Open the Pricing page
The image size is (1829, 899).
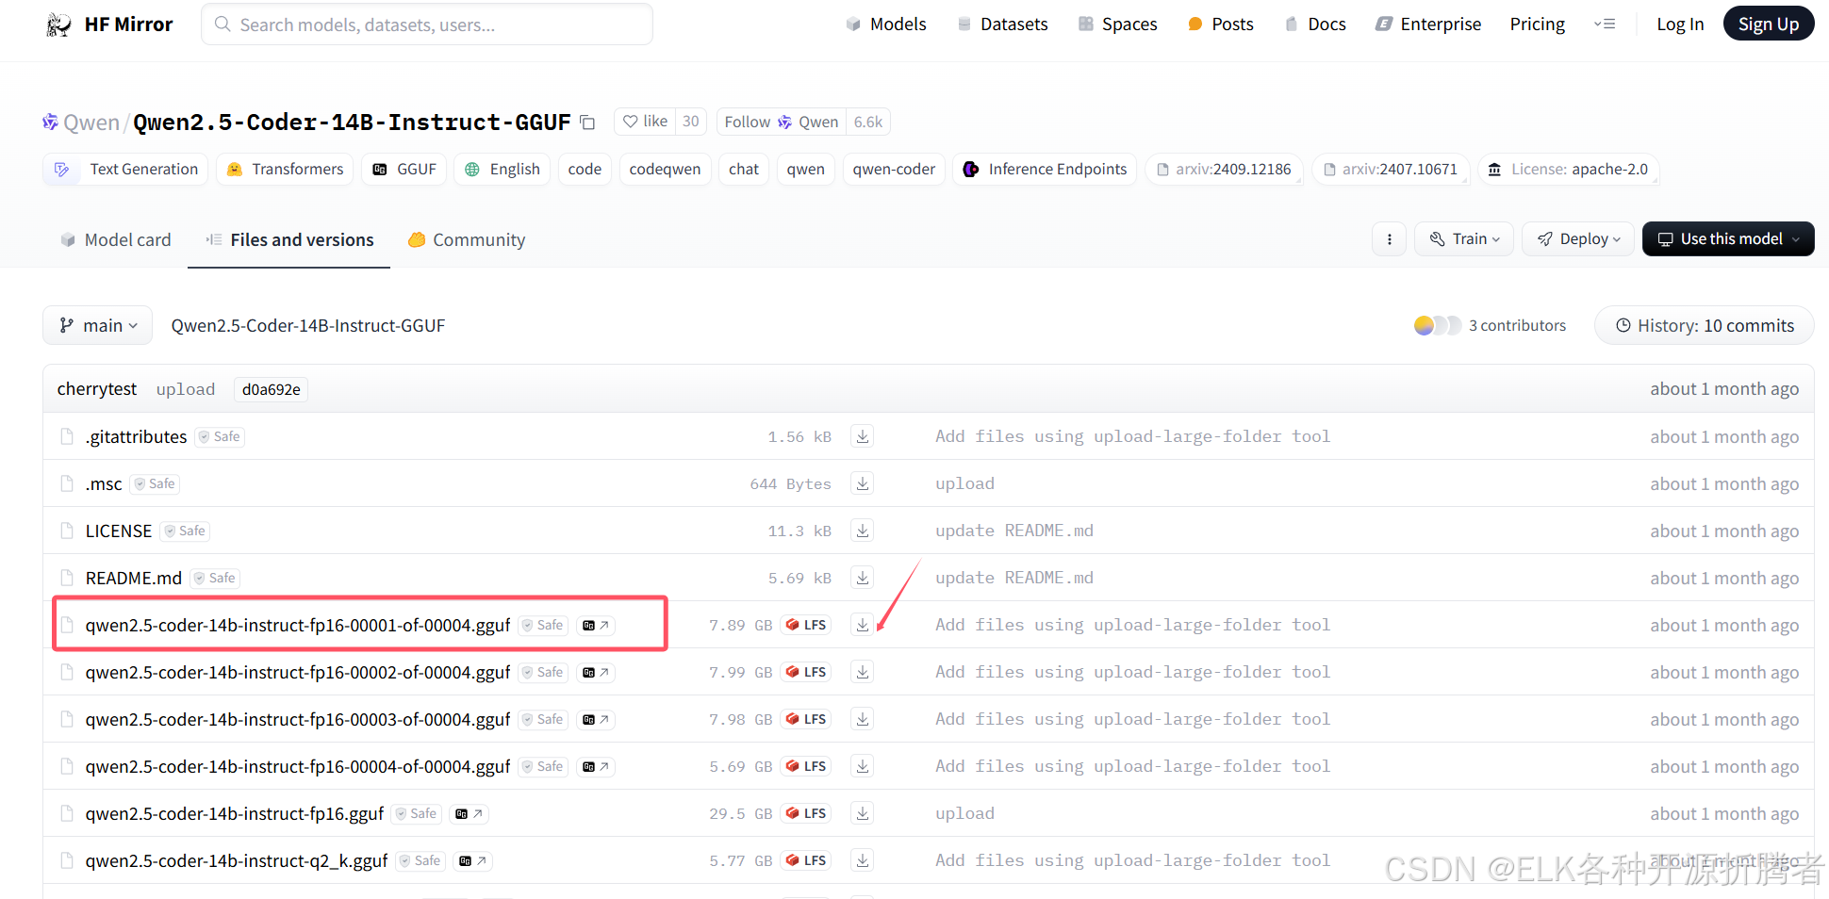click(1537, 25)
